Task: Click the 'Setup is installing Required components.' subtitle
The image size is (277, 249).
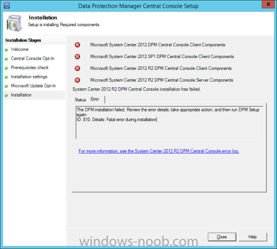Action: [x=64, y=25]
